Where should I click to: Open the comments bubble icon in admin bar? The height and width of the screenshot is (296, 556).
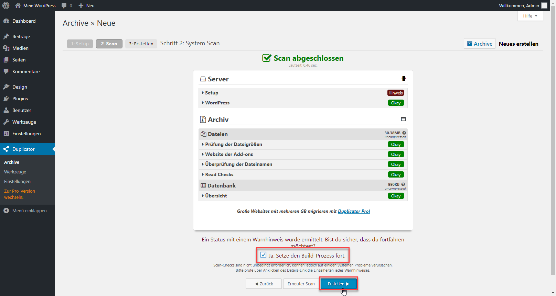64,5
